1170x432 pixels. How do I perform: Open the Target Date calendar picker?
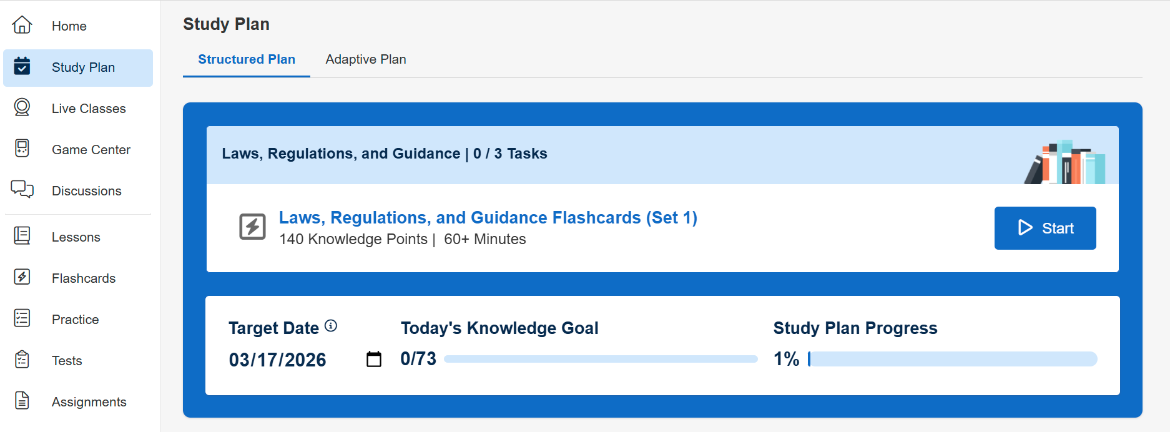pos(374,359)
